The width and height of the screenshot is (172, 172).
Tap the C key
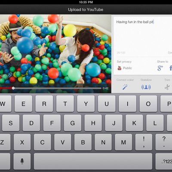pos(43,142)
